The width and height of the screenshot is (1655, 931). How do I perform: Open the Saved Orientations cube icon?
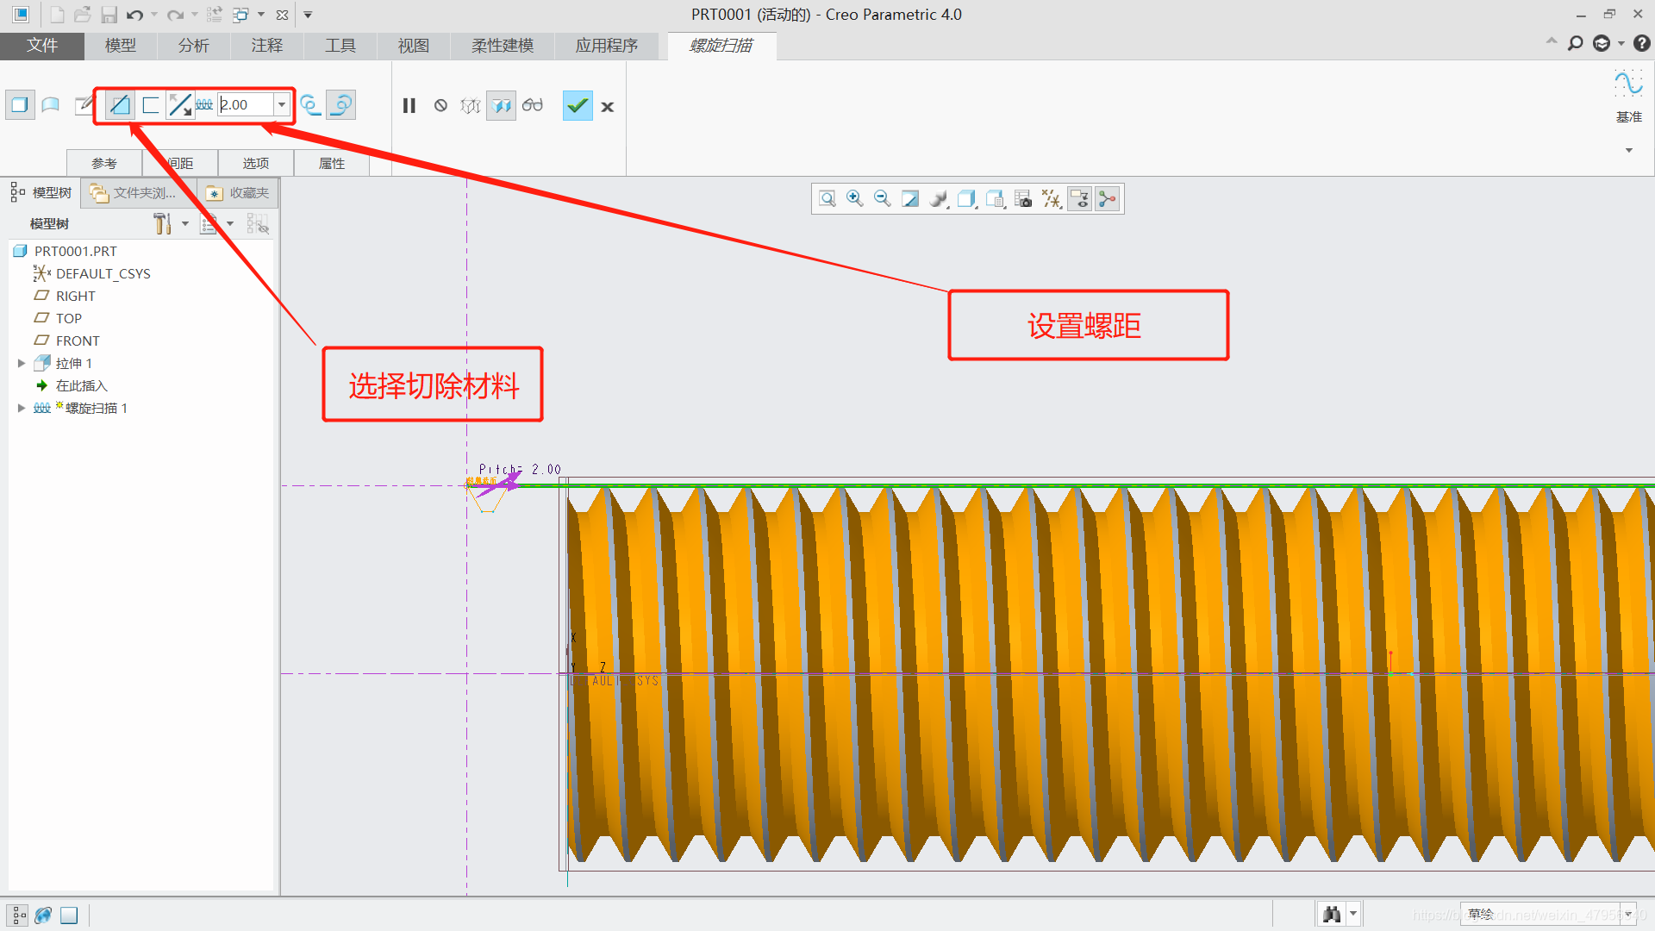[966, 199]
